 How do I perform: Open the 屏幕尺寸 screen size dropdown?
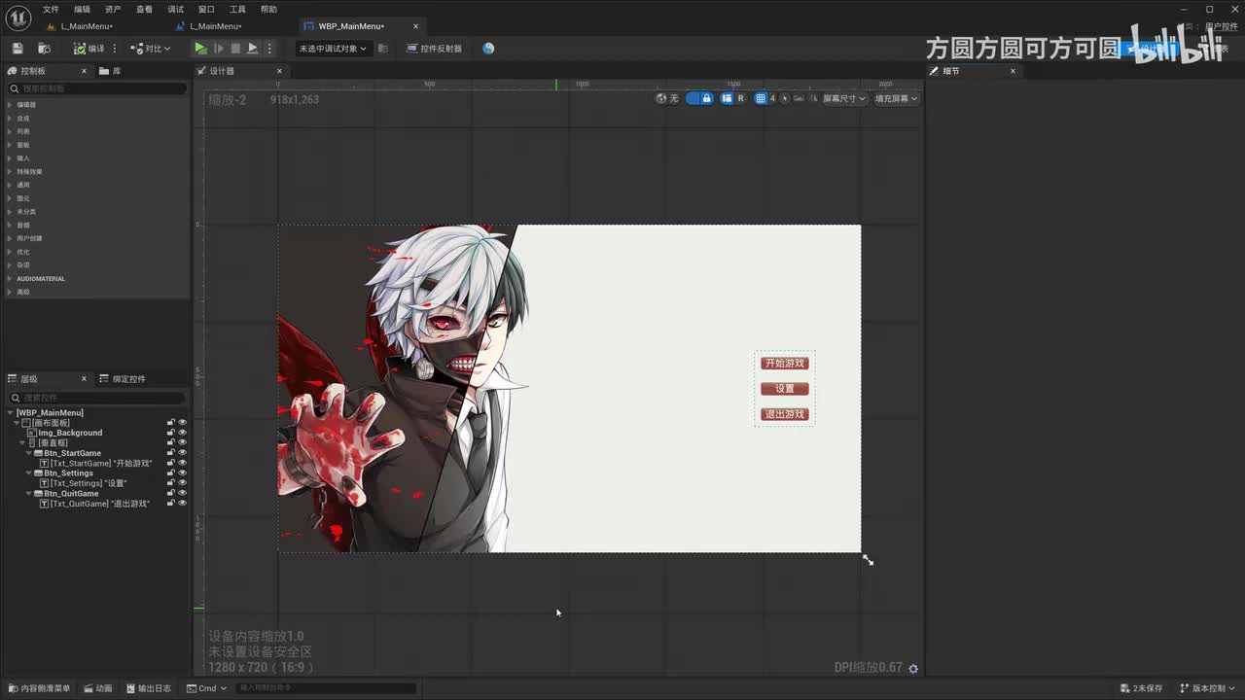pyautogui.click(x=844, y=98)
